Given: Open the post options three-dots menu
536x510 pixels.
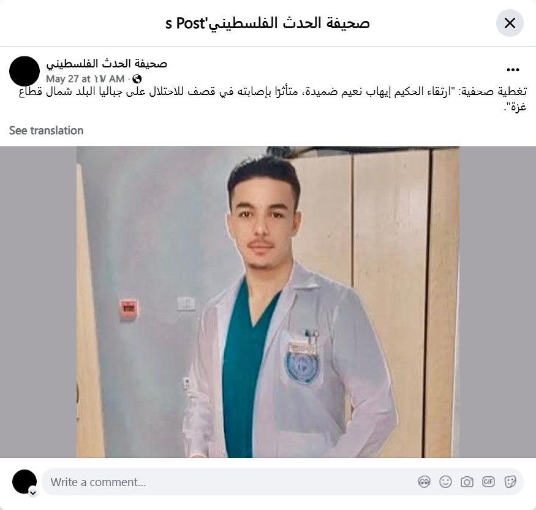Looking at the screenshot, I should click(513, 70).
